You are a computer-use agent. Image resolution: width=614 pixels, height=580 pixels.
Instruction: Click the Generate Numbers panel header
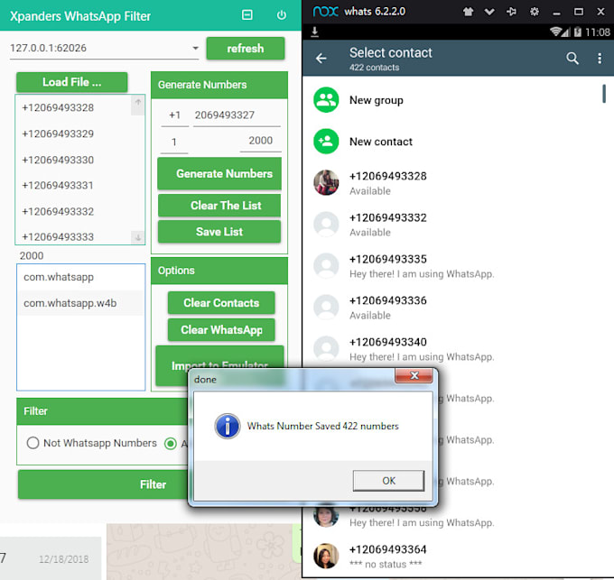219,85
